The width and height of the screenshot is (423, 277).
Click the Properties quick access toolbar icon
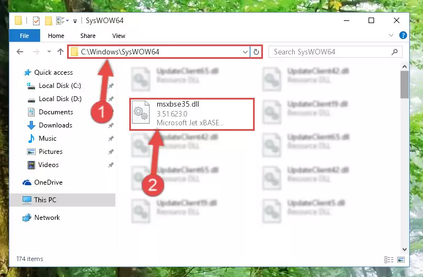pos(36,21)
